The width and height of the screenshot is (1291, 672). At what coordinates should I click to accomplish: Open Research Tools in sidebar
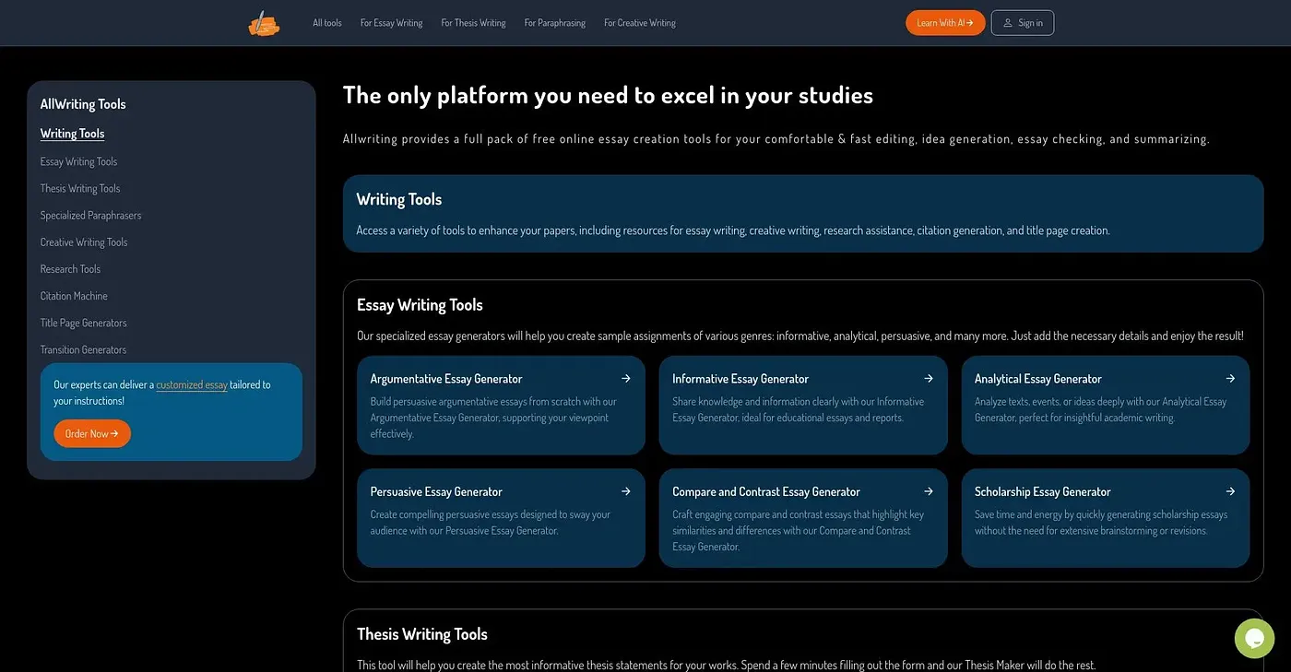point(70,268)
